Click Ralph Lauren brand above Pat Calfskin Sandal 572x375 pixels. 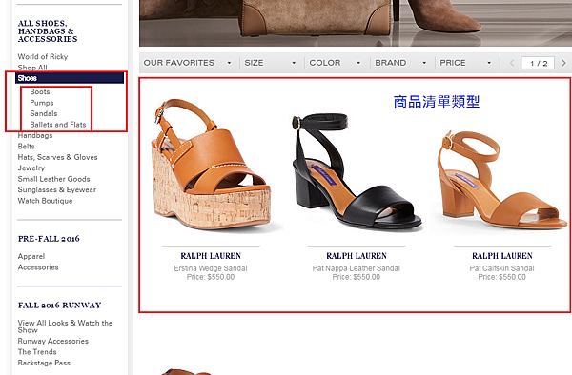[502, 256]
